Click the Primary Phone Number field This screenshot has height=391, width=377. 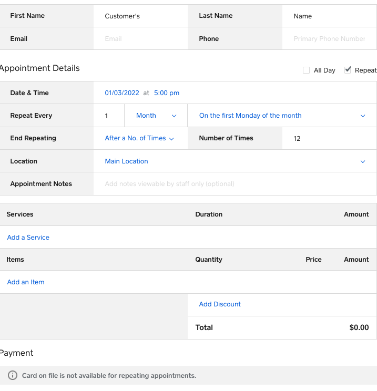point(329,39)
